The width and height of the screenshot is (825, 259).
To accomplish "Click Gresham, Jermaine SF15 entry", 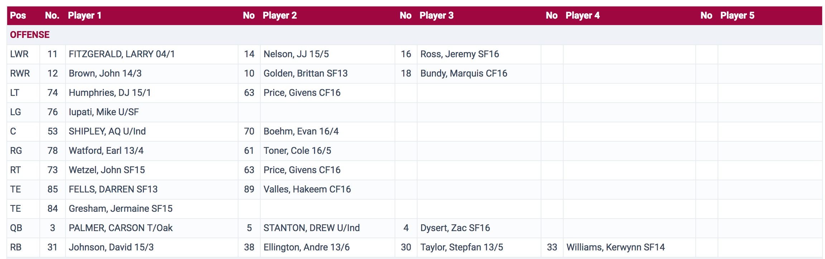I will point(120,209).
